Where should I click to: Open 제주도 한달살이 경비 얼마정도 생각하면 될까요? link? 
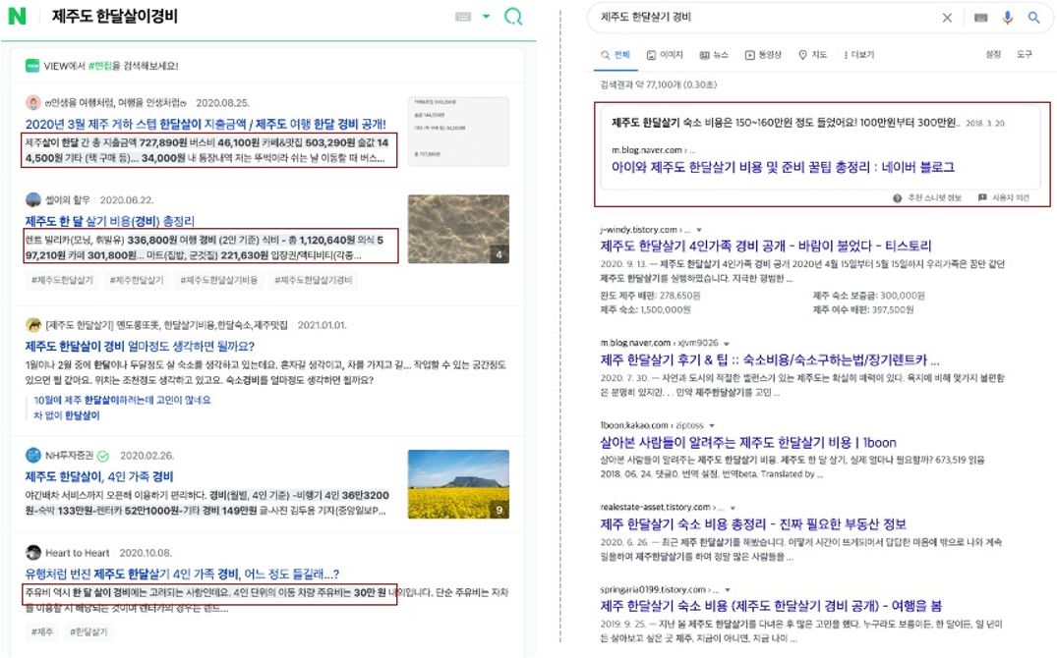pyautogui.click(x=141, y=346)
